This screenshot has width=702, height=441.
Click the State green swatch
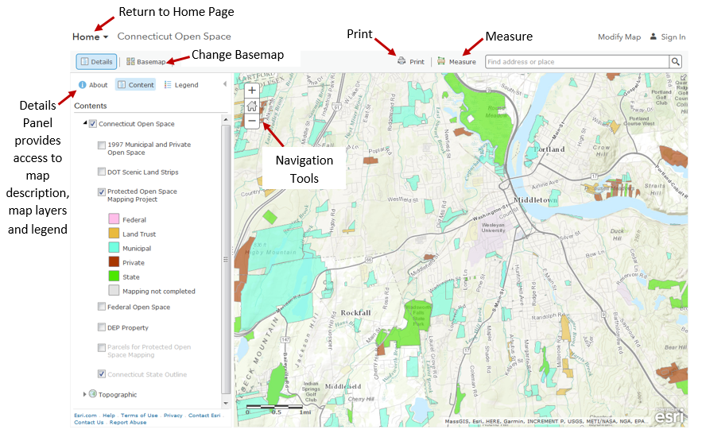pyautogui.click(x=114, y=276)
